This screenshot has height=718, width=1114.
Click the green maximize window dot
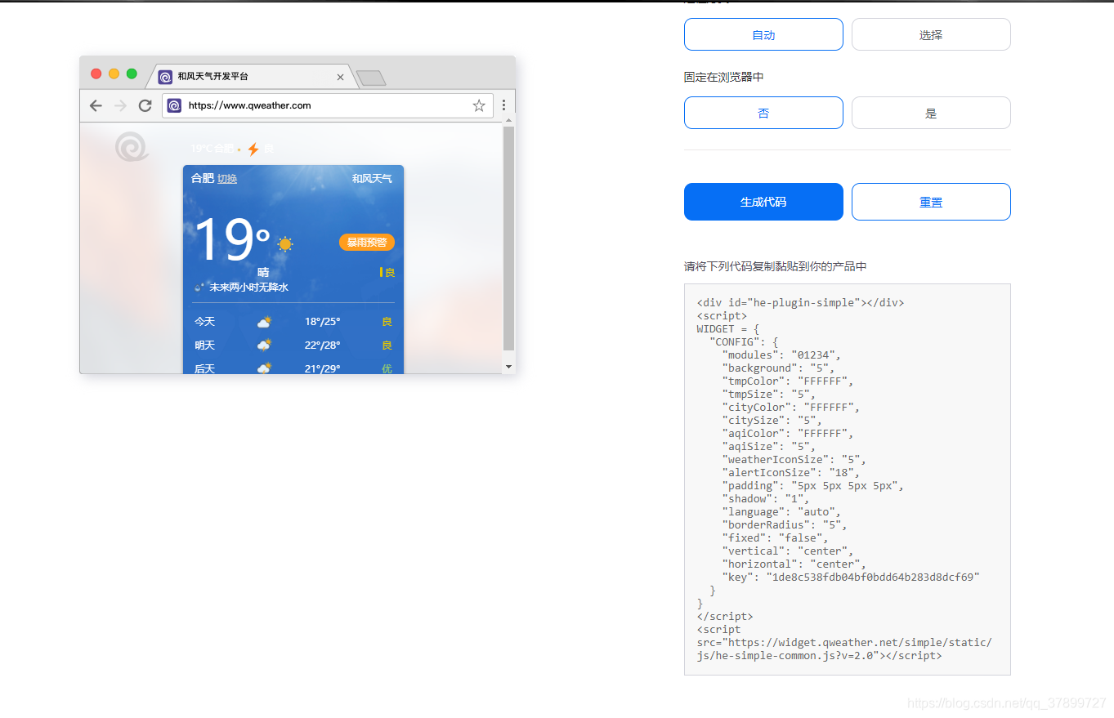tap(132, 74)
